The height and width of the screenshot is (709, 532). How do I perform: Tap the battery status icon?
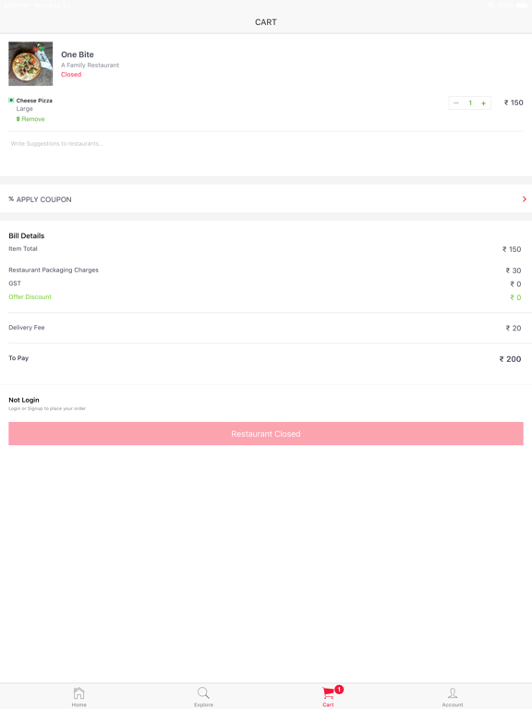click(520, 6)
